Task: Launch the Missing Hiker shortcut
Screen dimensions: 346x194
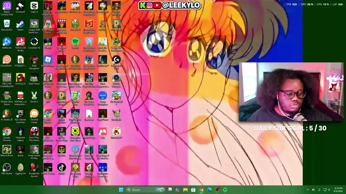Action: click(x=61, y=8)
